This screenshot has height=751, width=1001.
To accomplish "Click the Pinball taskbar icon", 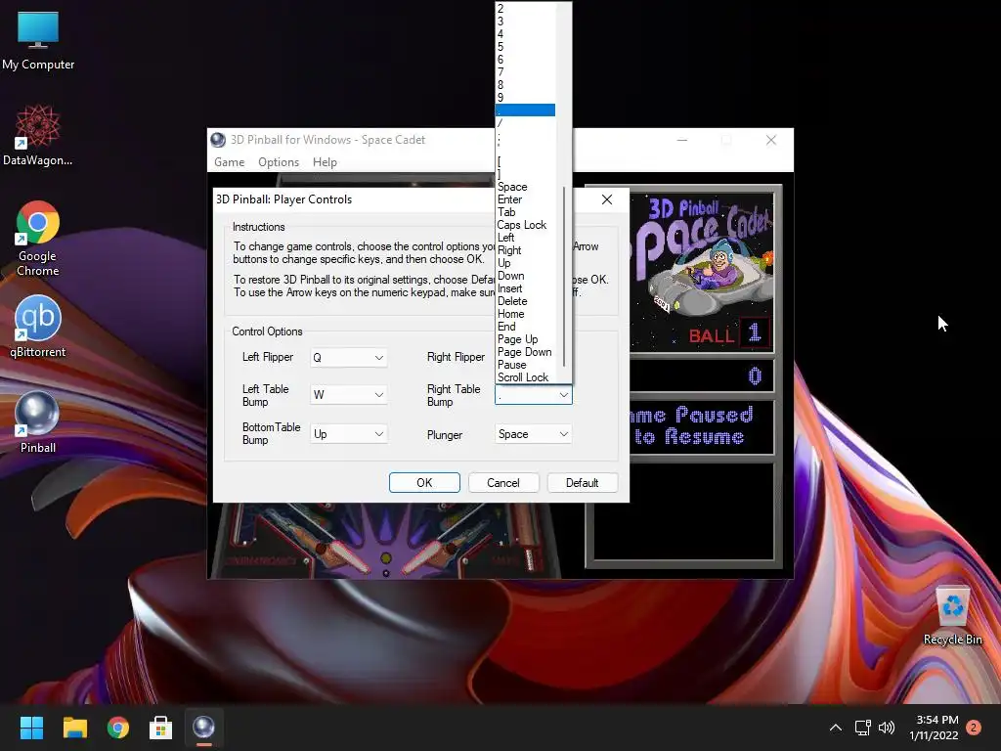I will pyautogui.click(x=203, y=728).
